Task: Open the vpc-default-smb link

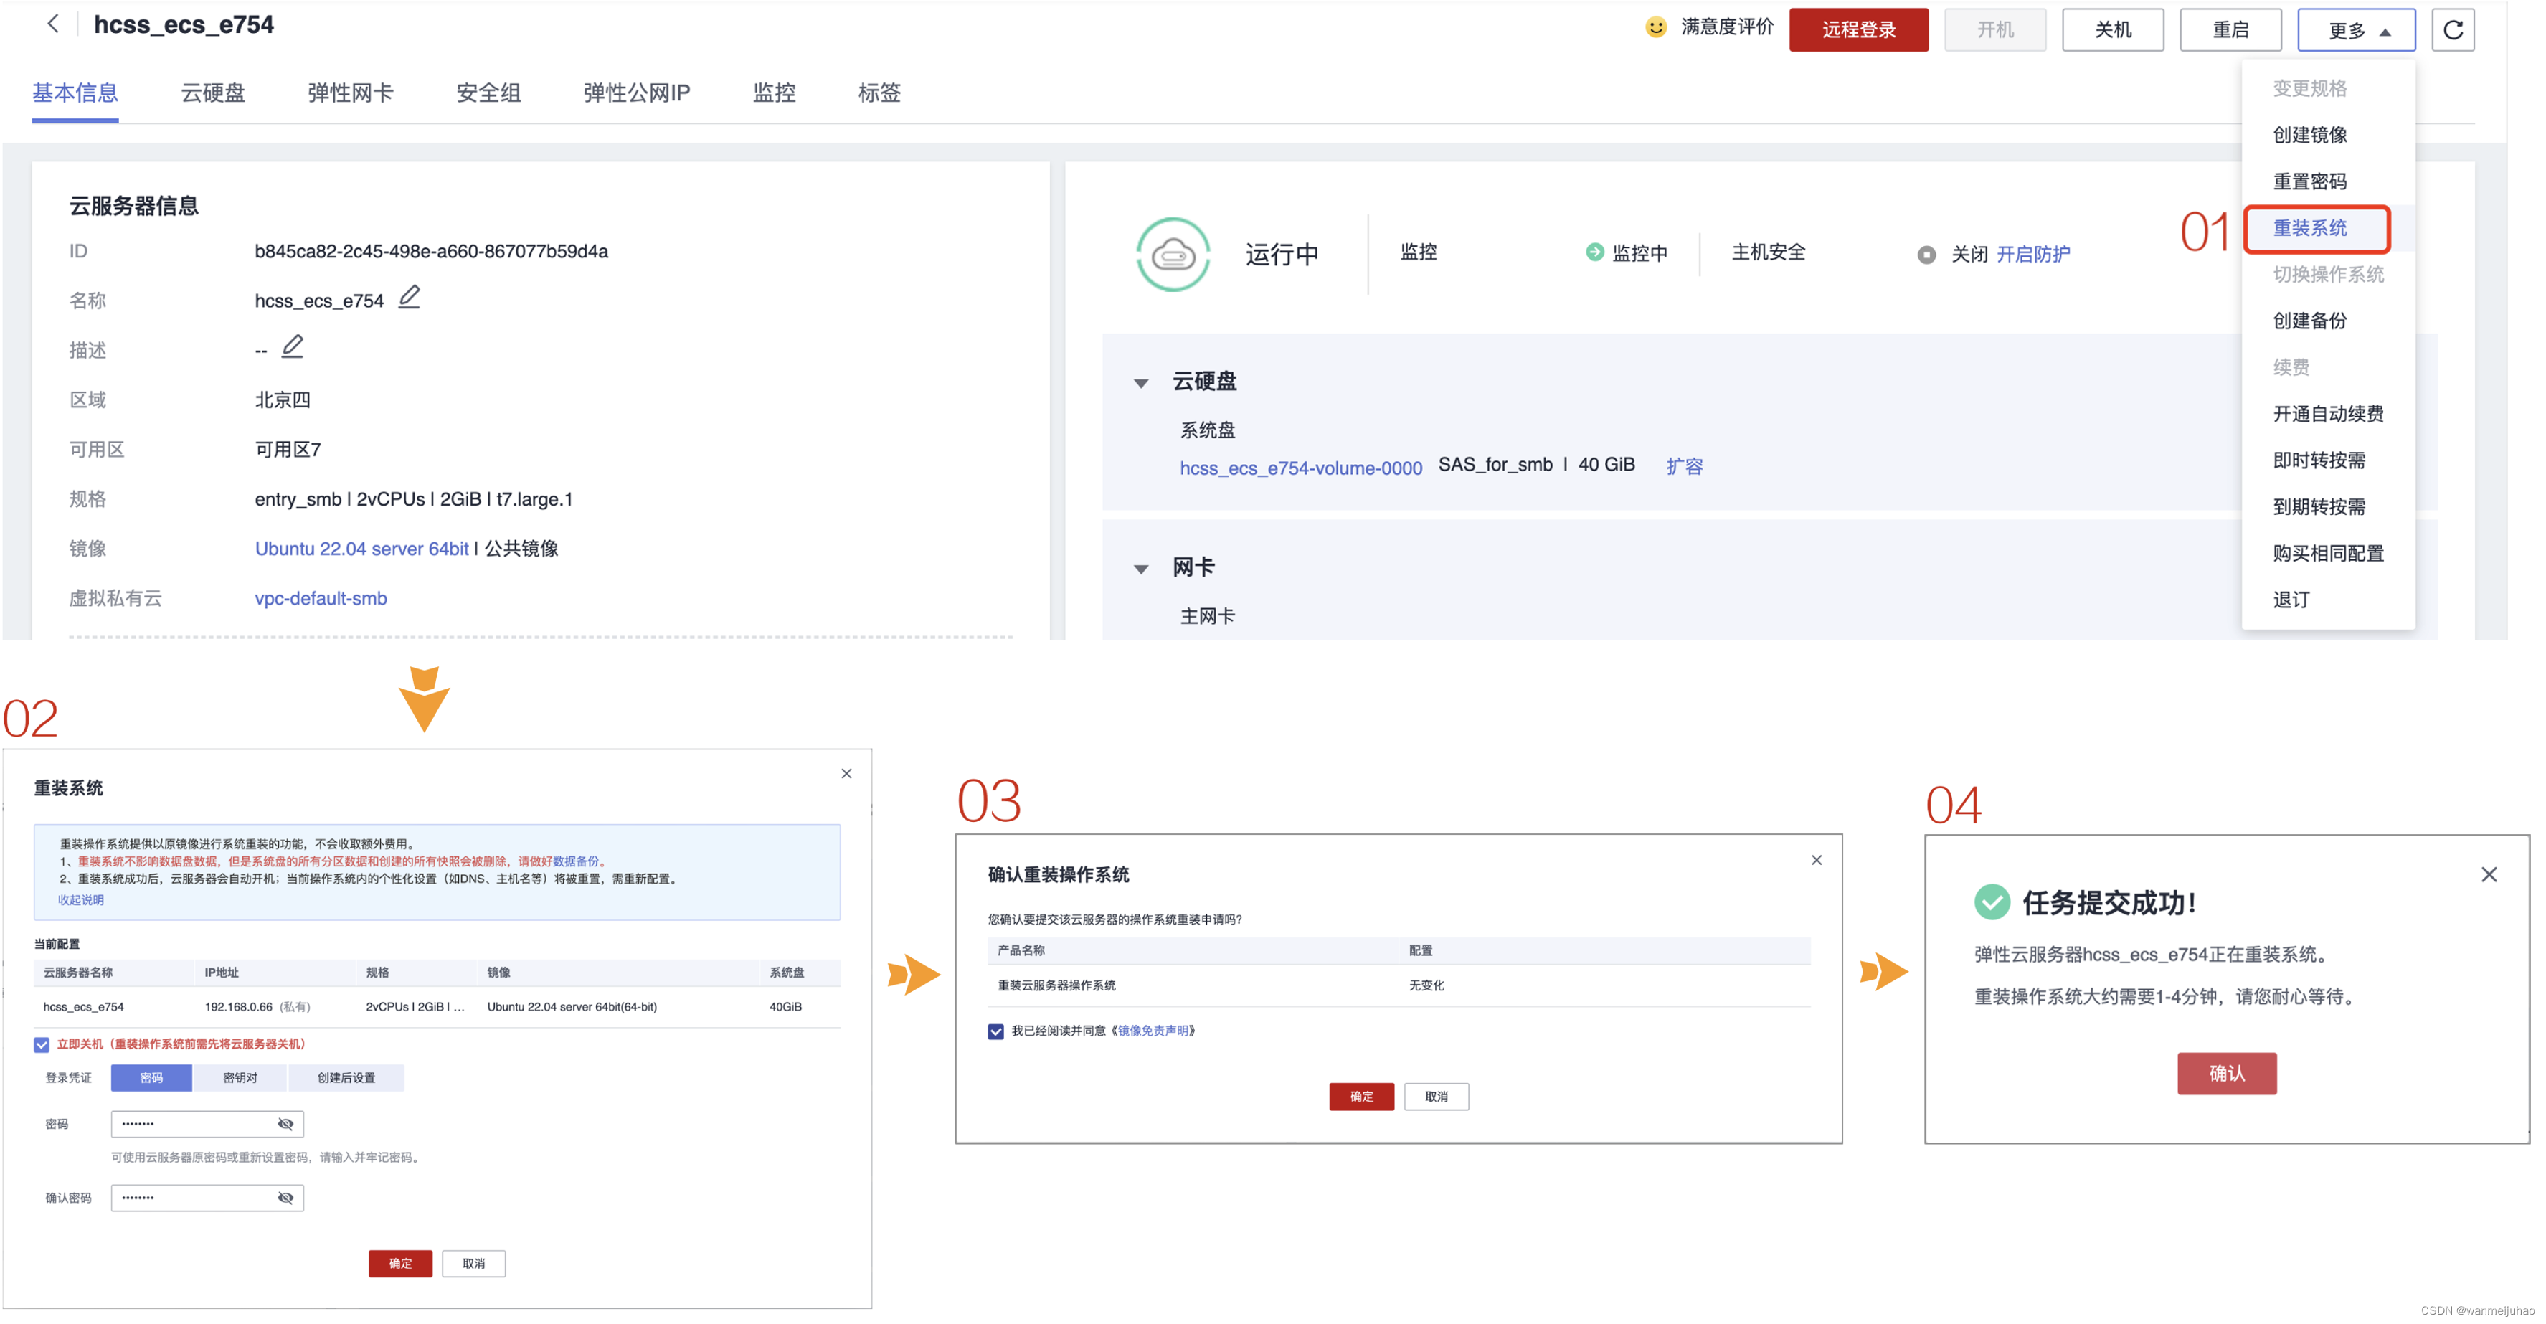Action: tap(321, 597)
